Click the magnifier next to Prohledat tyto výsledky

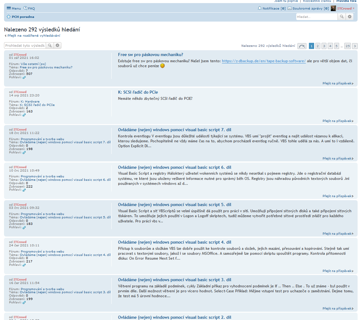point(50,46)
